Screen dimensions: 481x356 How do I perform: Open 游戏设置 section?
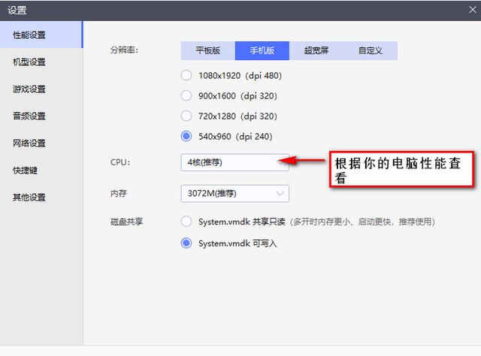tap(30, 89)
